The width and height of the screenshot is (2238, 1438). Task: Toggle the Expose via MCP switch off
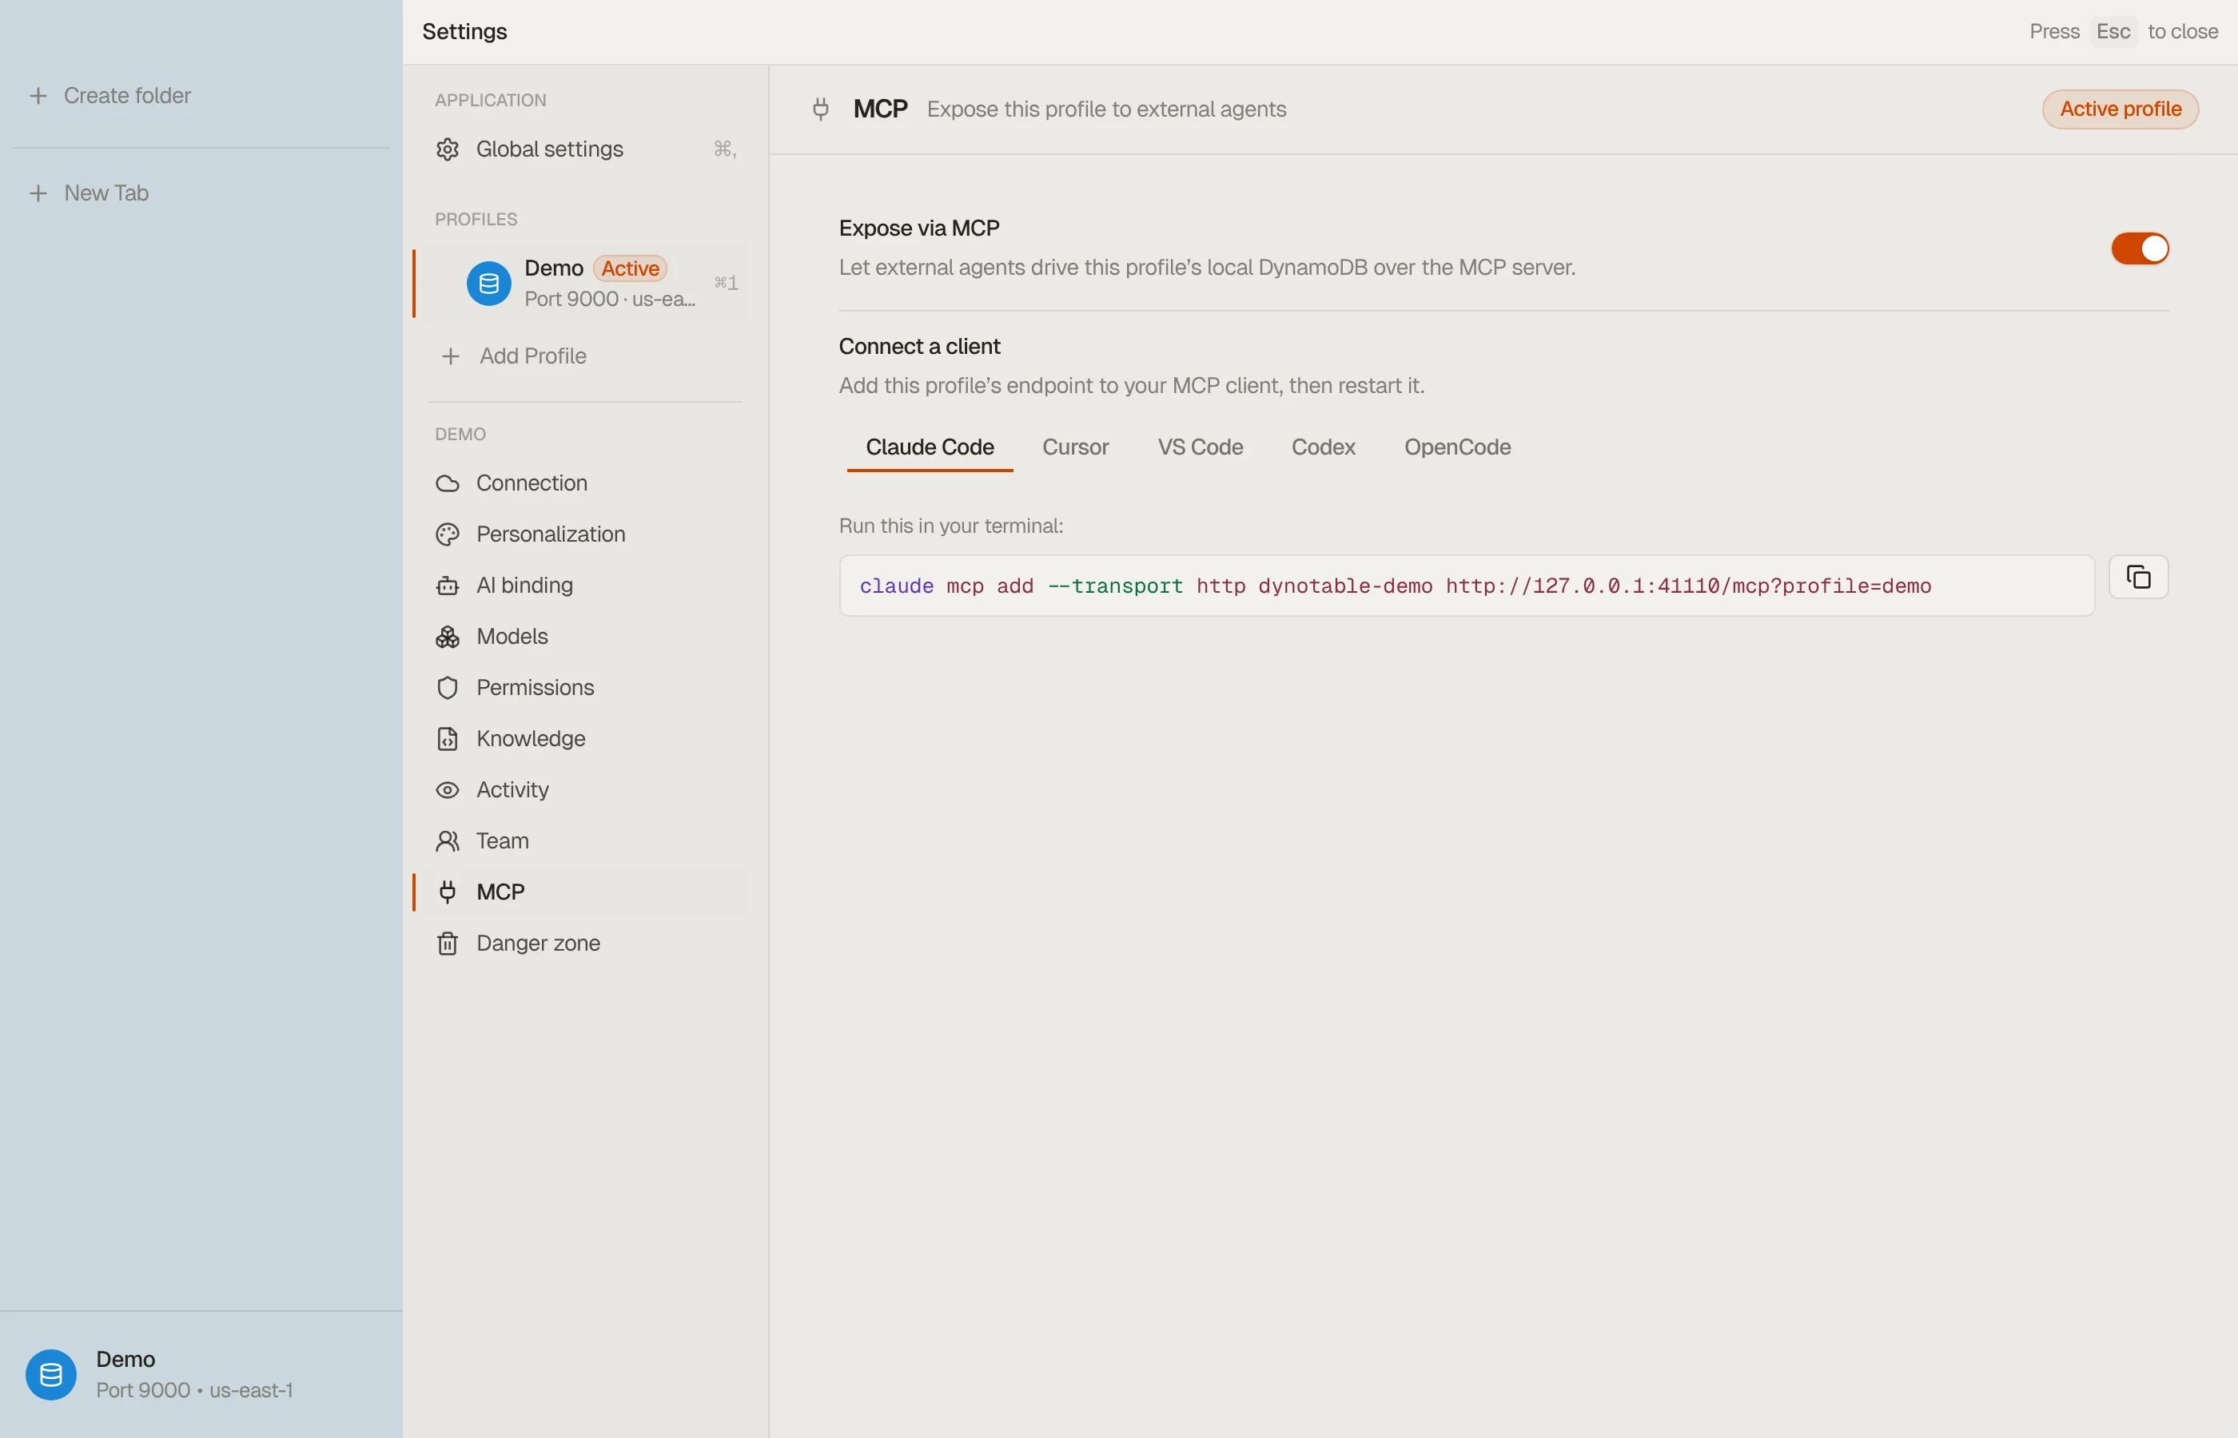pyautogui.click(x=2140, y=248)
